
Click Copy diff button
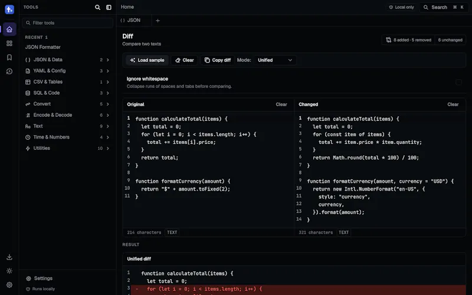tap(218, 60)
